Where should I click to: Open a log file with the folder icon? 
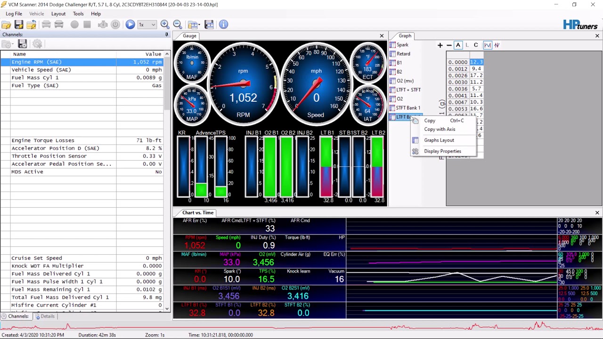(x=7, y=24)
